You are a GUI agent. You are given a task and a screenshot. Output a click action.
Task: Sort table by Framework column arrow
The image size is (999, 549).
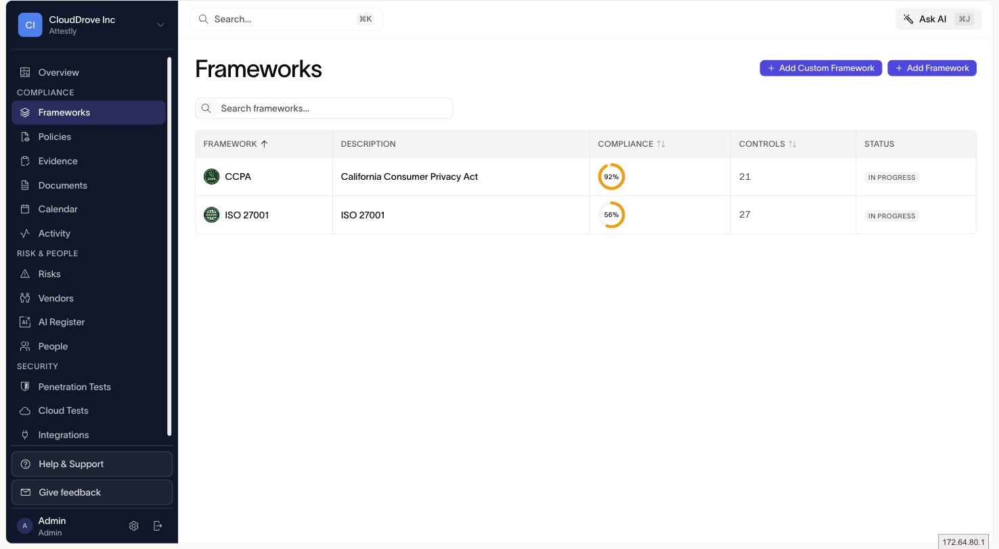pyautogui.click(x=265, y=144)
